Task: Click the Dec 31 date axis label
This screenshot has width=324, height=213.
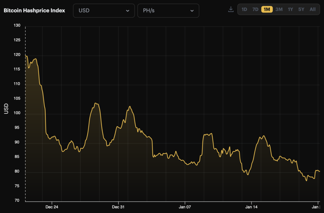Action: (118, 207)
